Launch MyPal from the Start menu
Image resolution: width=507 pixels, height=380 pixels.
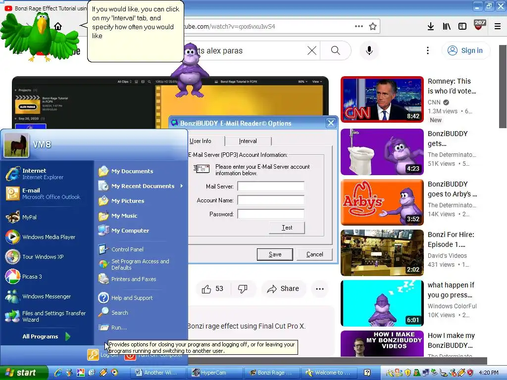[x=21, y=217]
